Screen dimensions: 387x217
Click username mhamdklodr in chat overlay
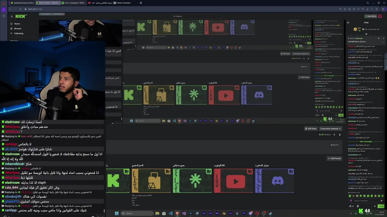tap(15, 164)
